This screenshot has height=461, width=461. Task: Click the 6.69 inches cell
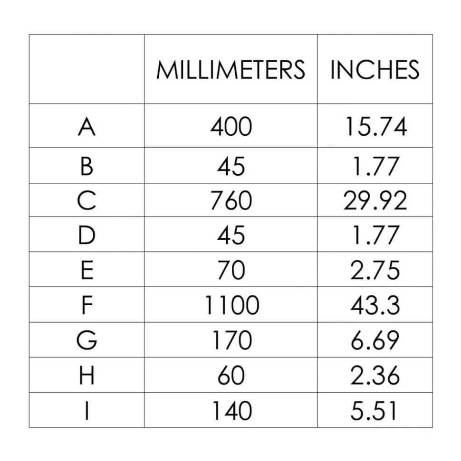375,340
